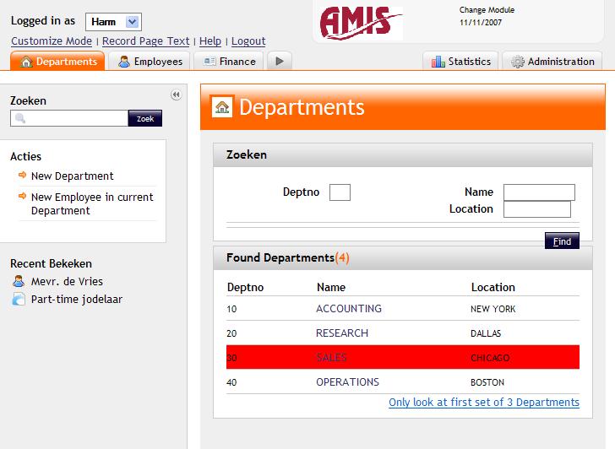
Task: Click into the Name search field
Action: click(x=539, y=192)
